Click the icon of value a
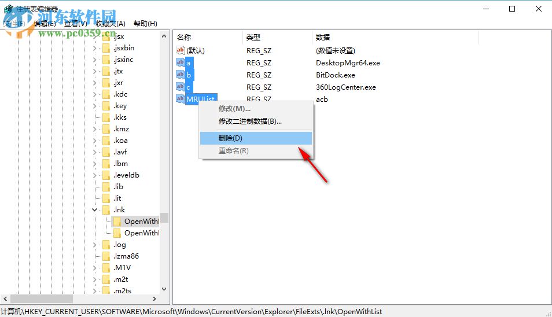This screenshot has height=317, width=552. (181, 62)
